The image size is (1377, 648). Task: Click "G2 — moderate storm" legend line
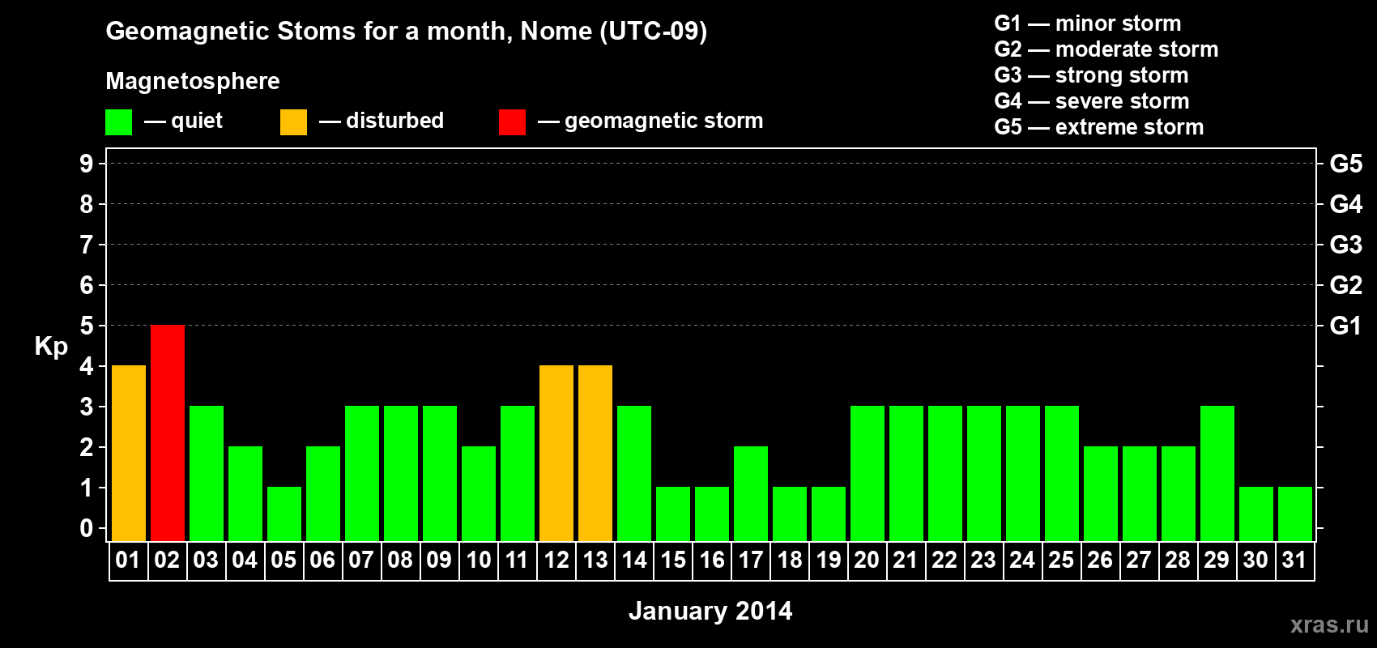[1106, 49]
